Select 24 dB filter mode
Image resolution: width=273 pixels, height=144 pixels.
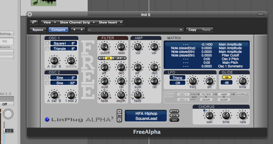109,58
